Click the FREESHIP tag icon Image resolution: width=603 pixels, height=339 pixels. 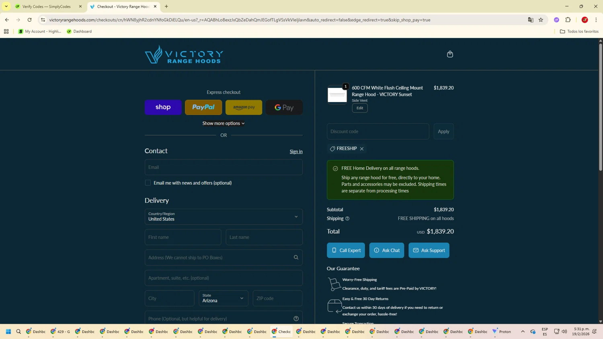[x=332, y=149]
